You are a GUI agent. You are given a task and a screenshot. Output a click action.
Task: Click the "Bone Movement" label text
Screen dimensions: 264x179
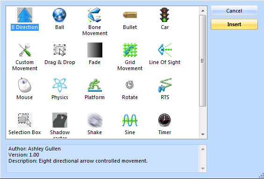click(95, 30)
